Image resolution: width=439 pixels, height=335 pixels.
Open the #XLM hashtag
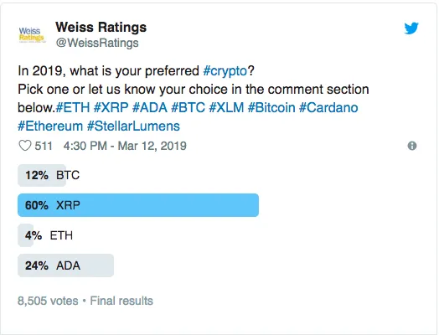pyautogui.click(x=226, y=108)
